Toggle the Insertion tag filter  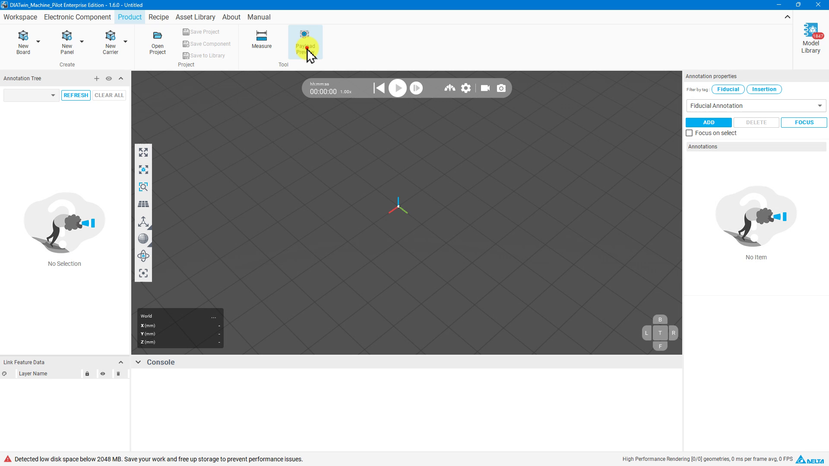point(764,89)
